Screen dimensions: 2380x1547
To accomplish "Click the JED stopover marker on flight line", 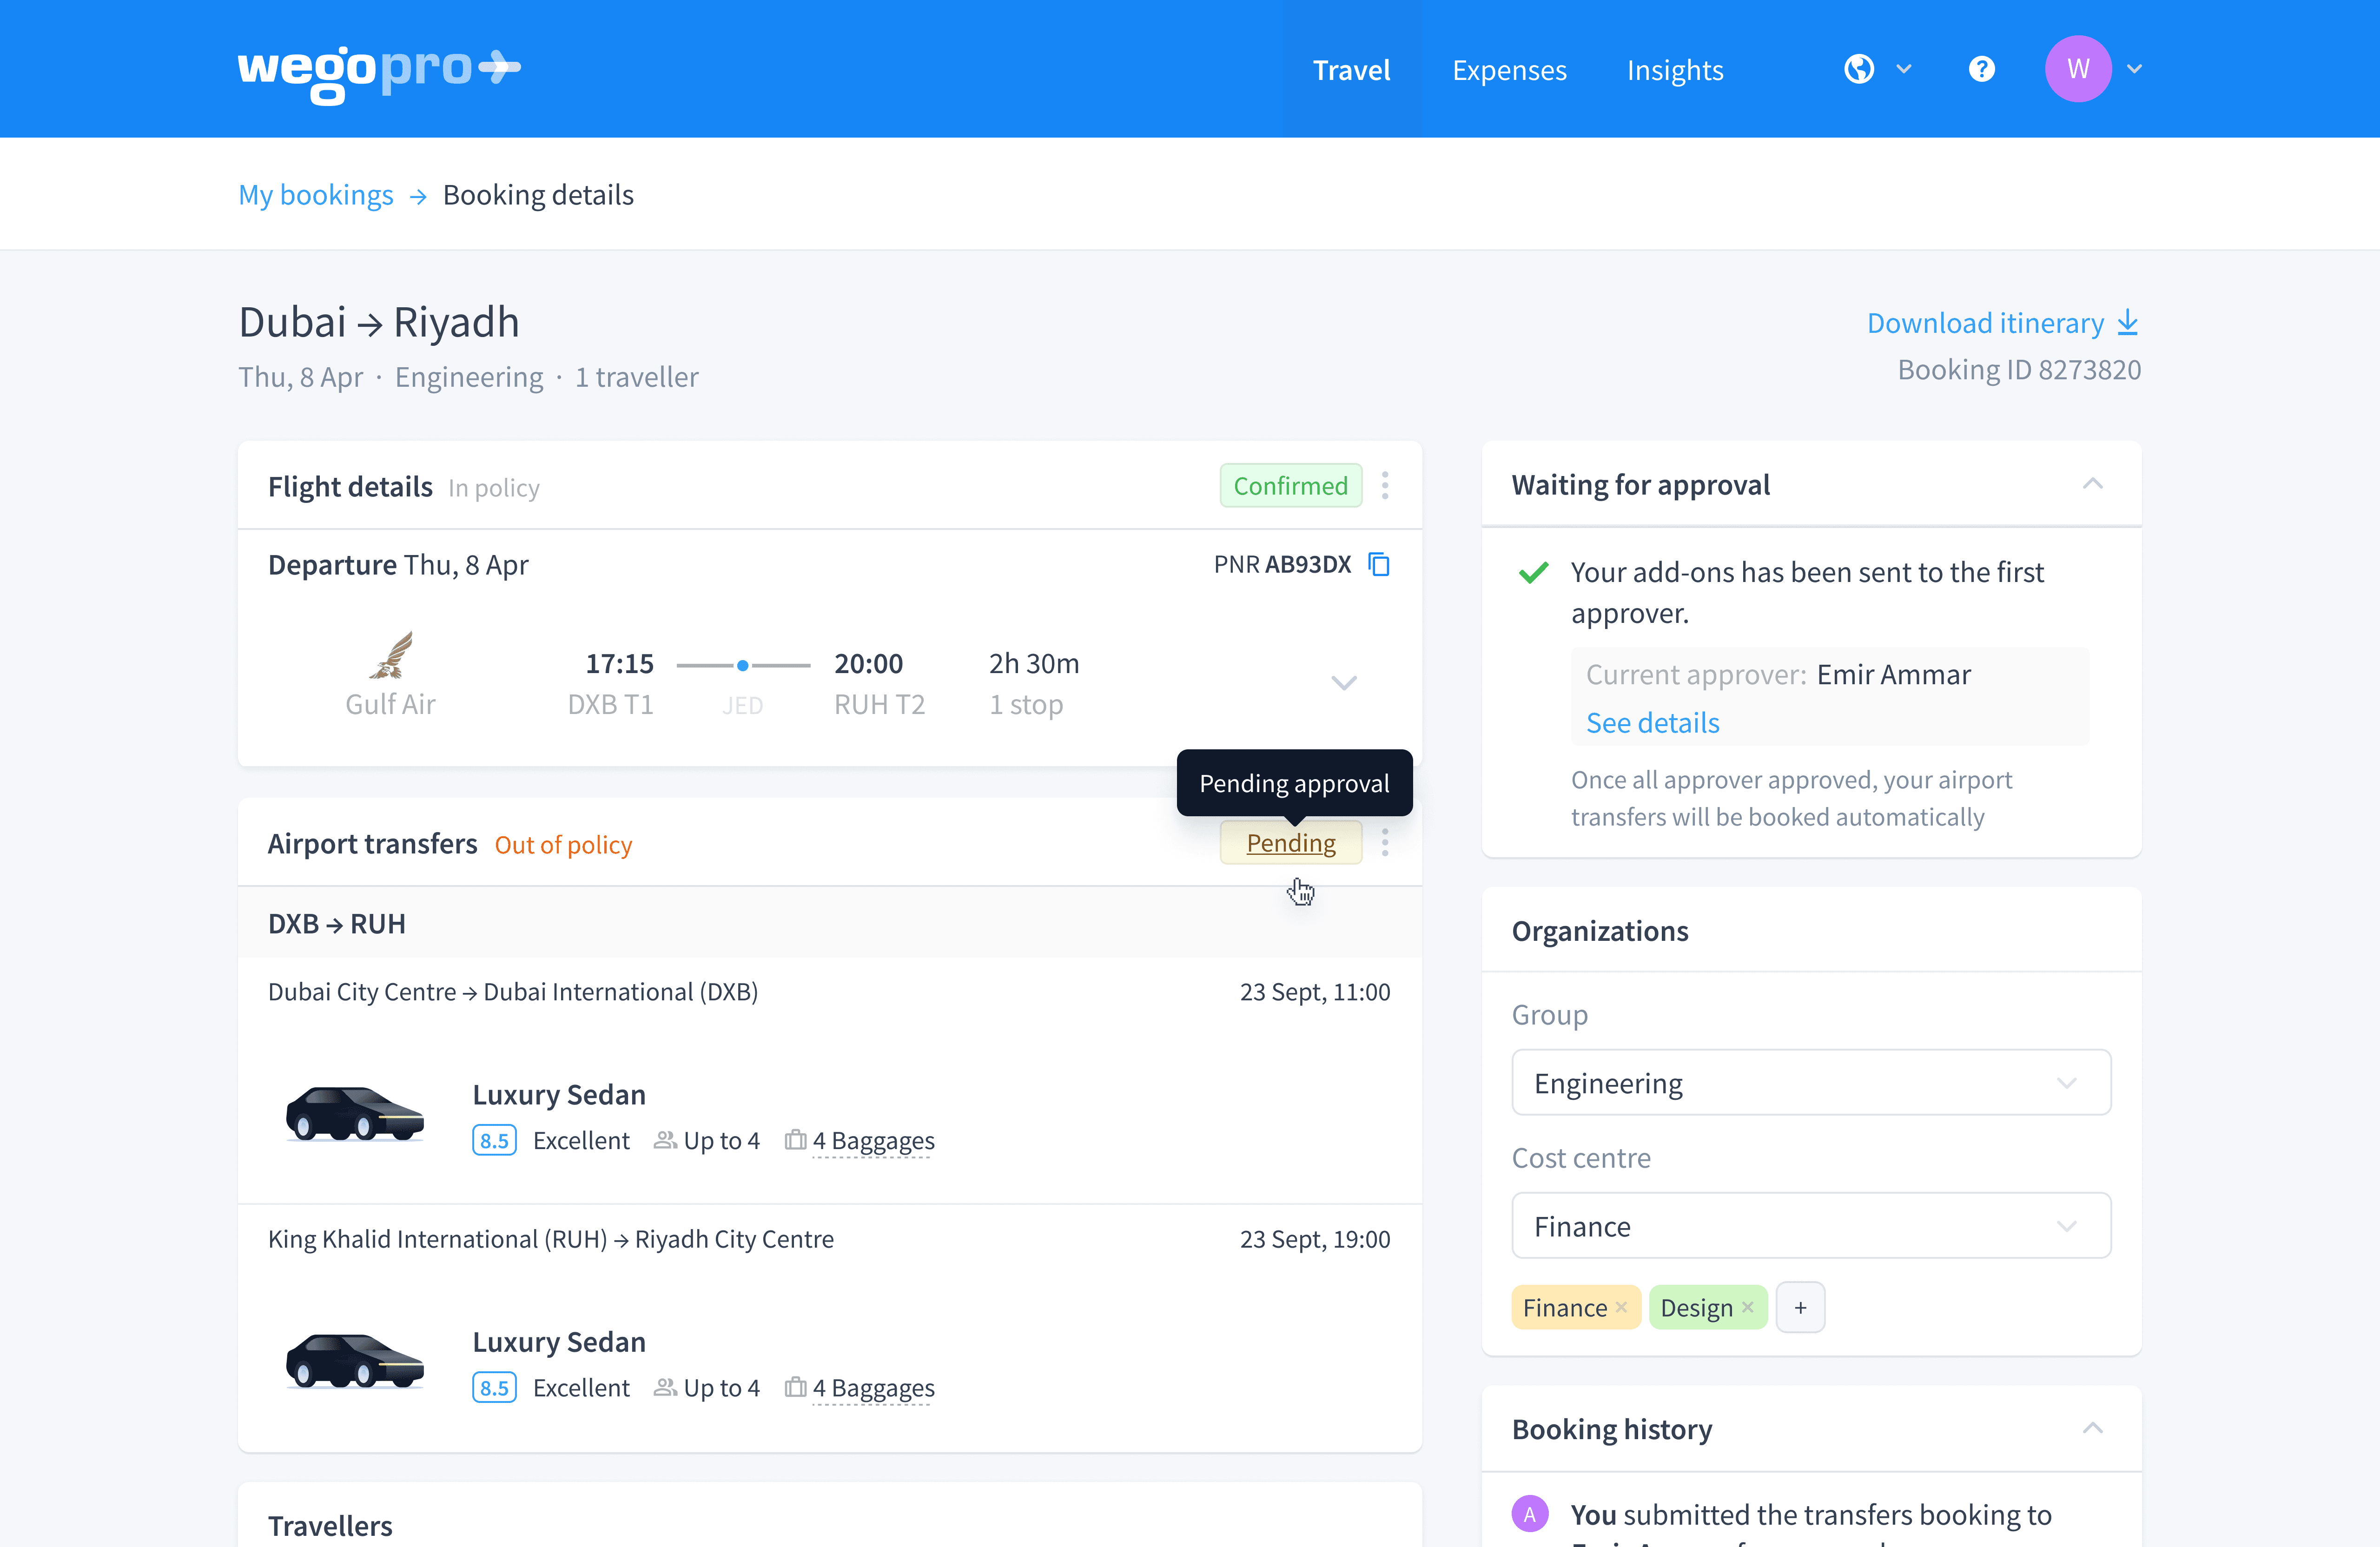I will coord(743,665).
